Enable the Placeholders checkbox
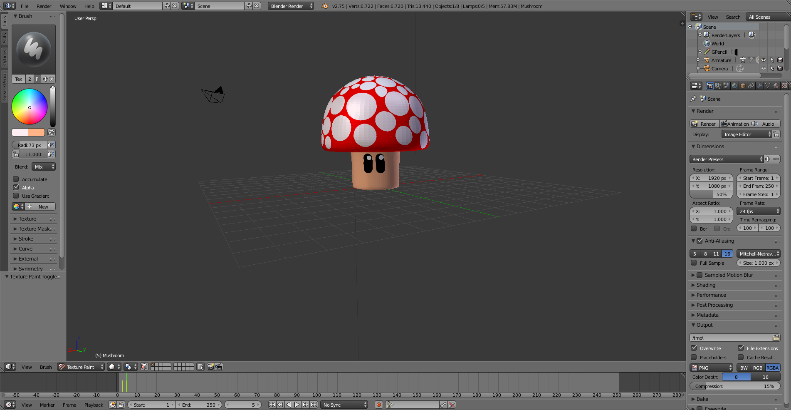 [694, 357]
